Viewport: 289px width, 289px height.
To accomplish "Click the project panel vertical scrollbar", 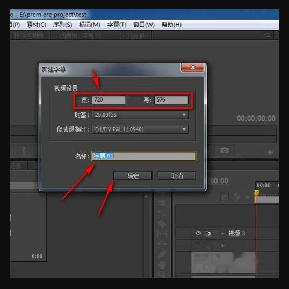I will [146, 235].
